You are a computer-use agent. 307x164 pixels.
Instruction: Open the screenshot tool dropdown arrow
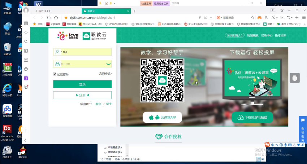(277, 18)
